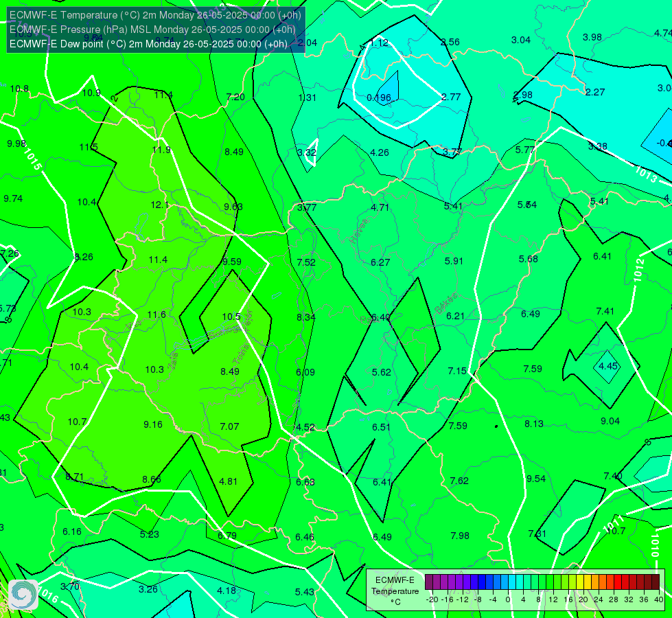Click the 7.07 temperature value

click(x=230, y=426)
